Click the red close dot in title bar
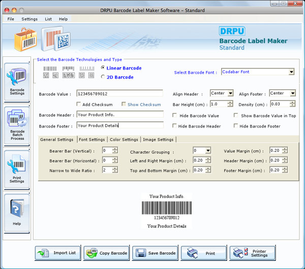The width and height of the screenshot is (305, 269). 7,10
